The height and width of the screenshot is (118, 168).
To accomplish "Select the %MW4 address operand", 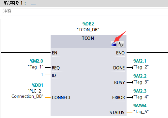I will pyautogui.click(x=140, y=106).
